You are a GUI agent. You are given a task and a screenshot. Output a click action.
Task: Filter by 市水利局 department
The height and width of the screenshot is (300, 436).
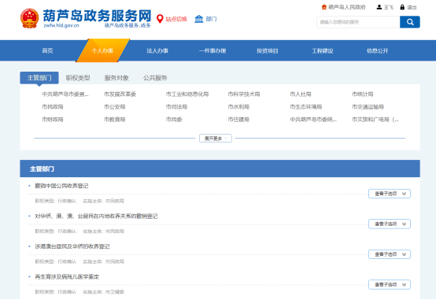click(238, 107)
